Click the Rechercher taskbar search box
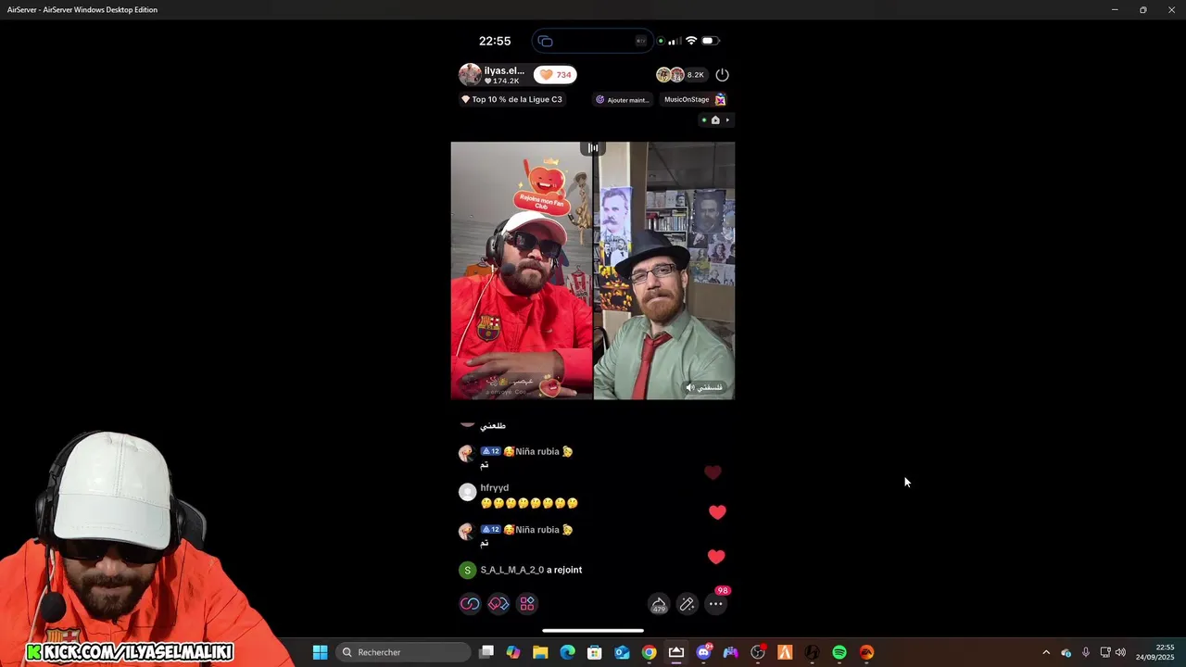 [x=402, y=652]
